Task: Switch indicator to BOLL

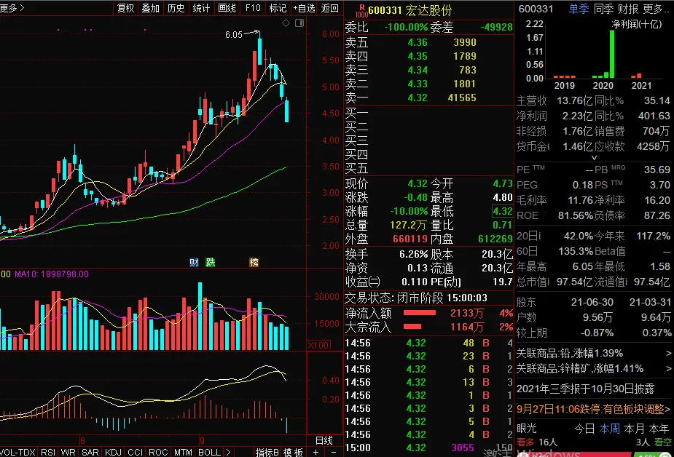Action: [x=209, y=453]
